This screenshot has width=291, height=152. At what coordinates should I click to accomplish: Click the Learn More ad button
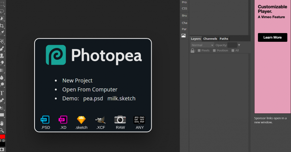pos(272,37)
